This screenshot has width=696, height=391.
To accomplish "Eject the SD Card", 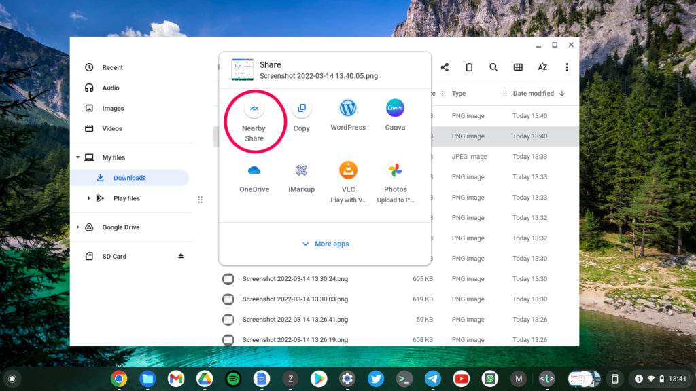I will 181,256.
